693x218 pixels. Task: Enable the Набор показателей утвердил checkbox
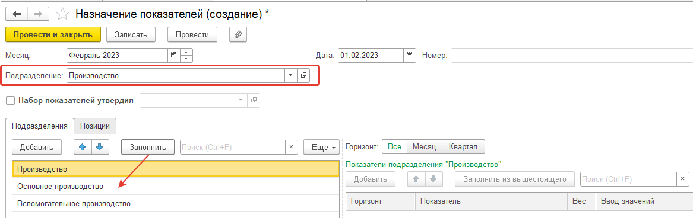click(x=10, y=101)
